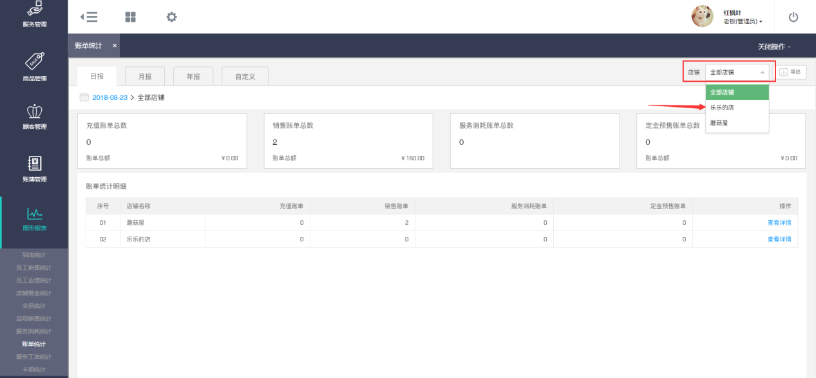Screen dimensions: 816x378
Task: Open the grid apps icon
Action: (131, 17)
